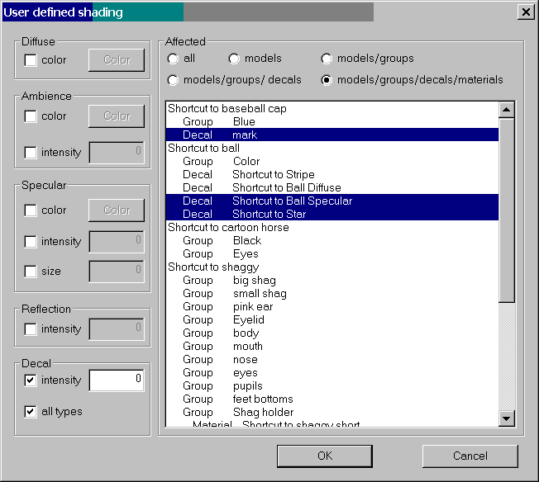Image resolution: width=539 pixels, height=482 pixels.
Task: Uncheck the Decal intensity checkbox
Action: 31,380
